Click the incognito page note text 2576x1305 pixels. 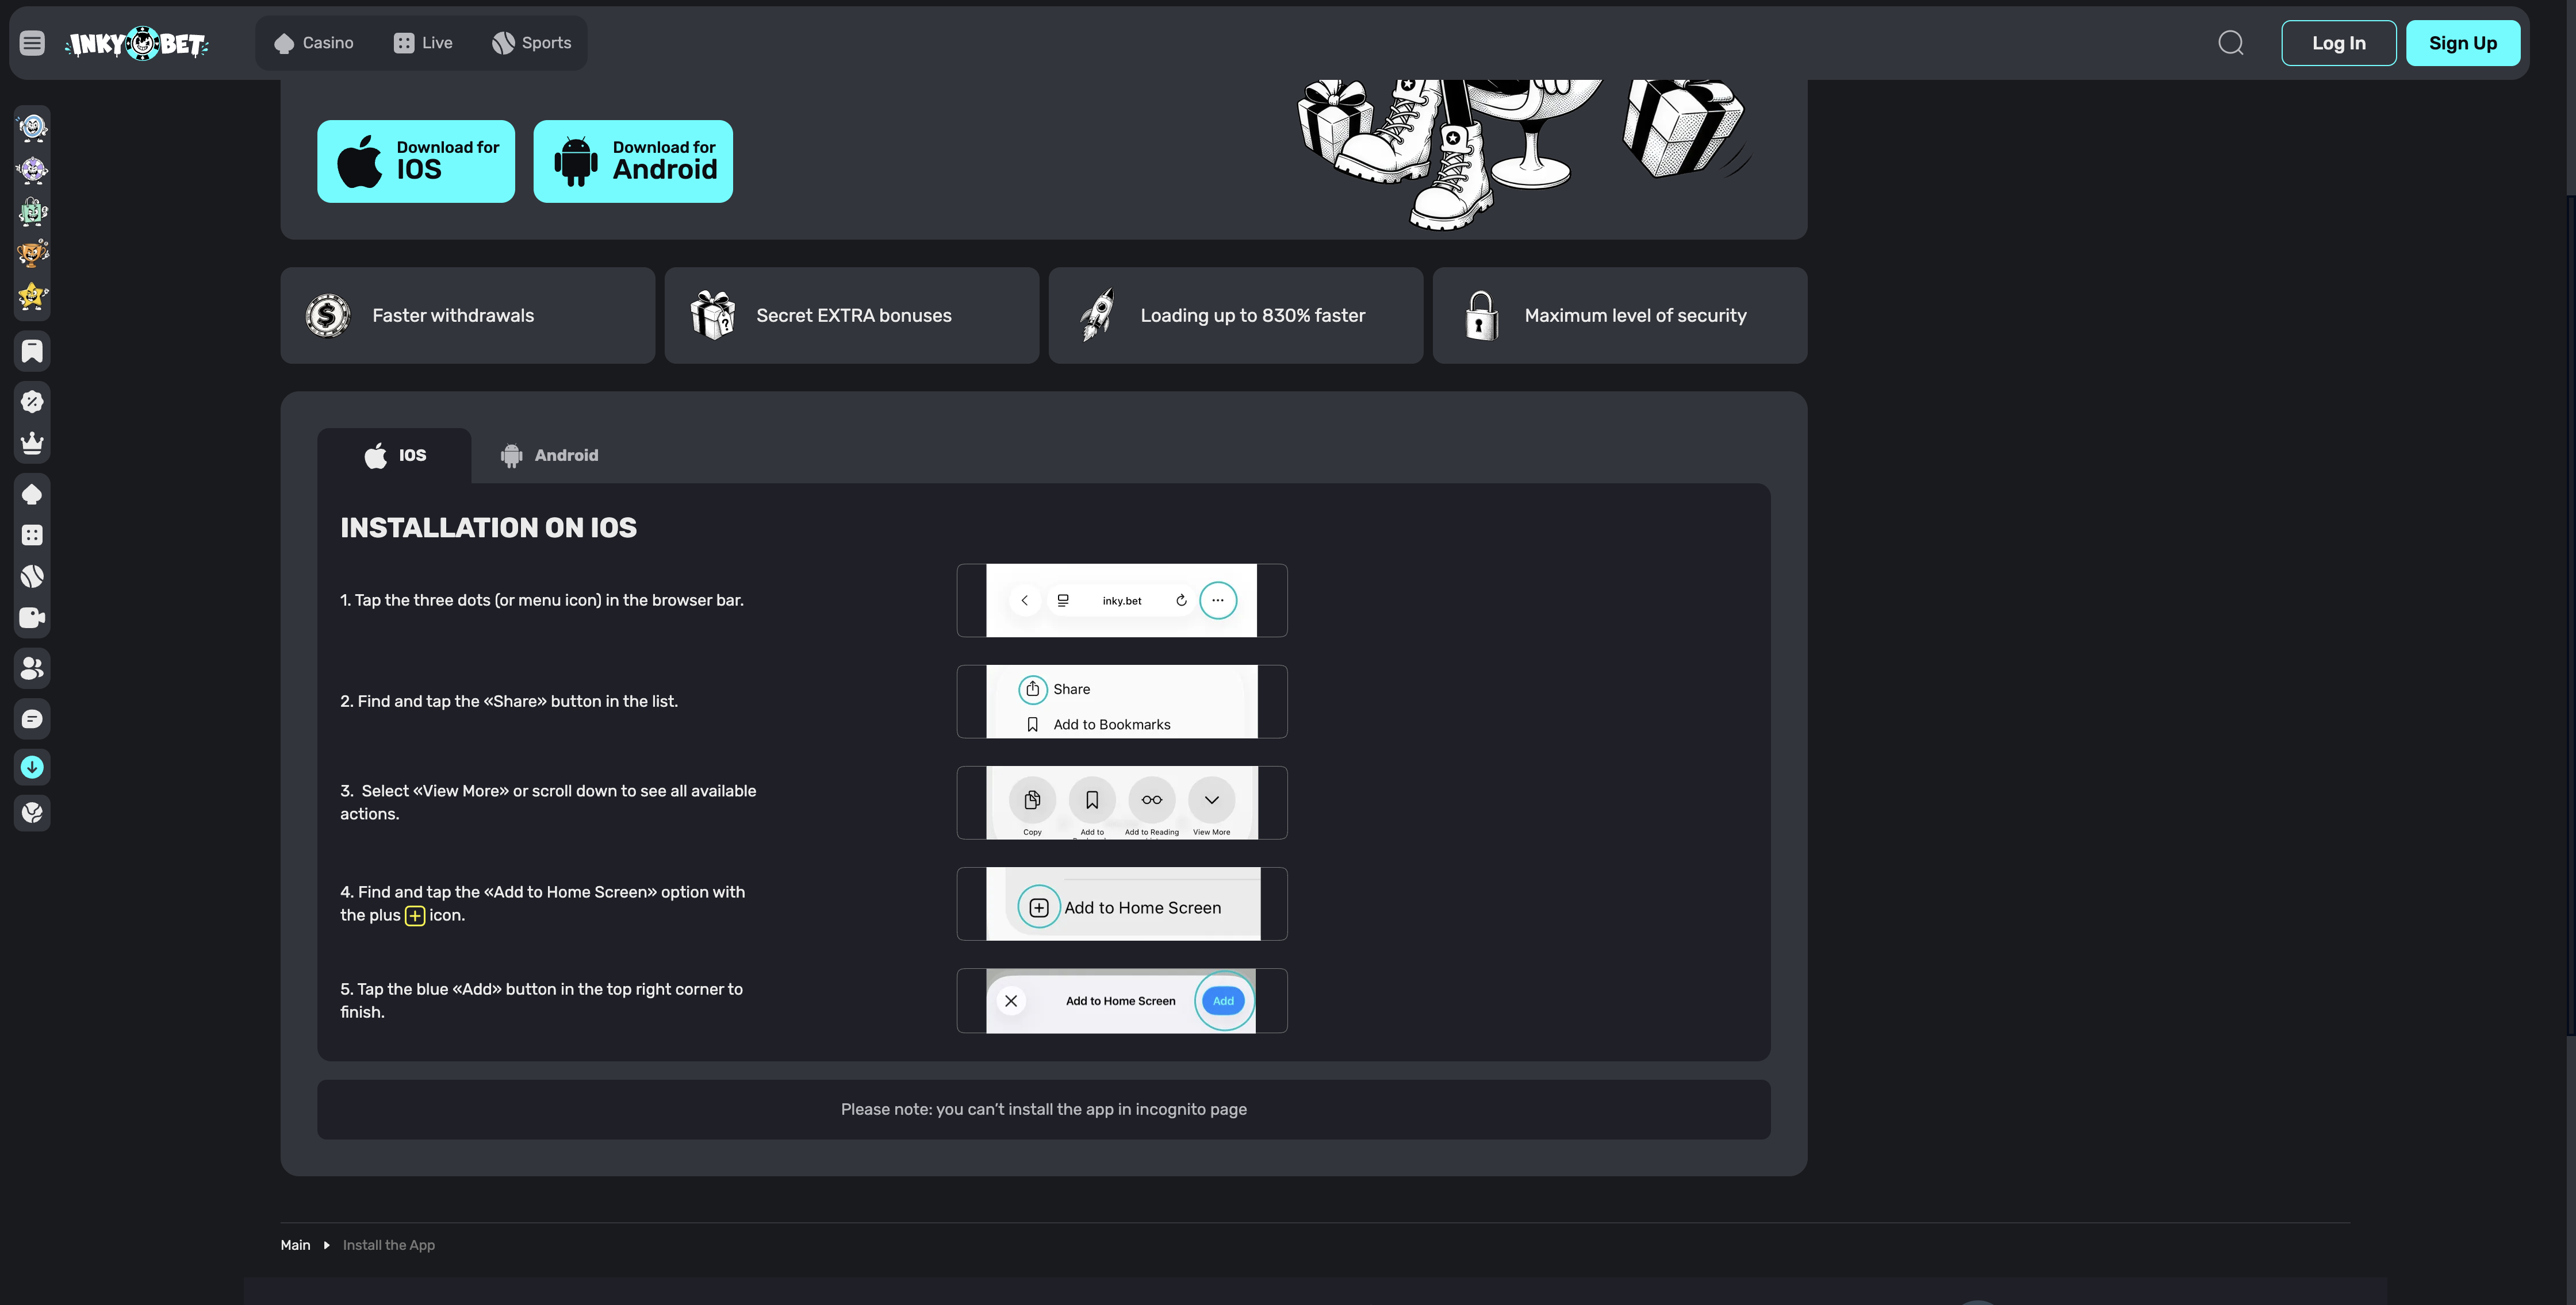click(1043, 1109)
